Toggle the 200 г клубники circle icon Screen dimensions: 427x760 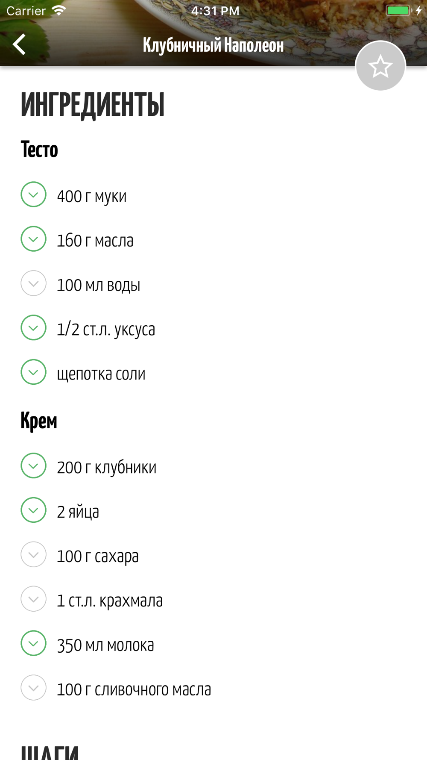33,466
